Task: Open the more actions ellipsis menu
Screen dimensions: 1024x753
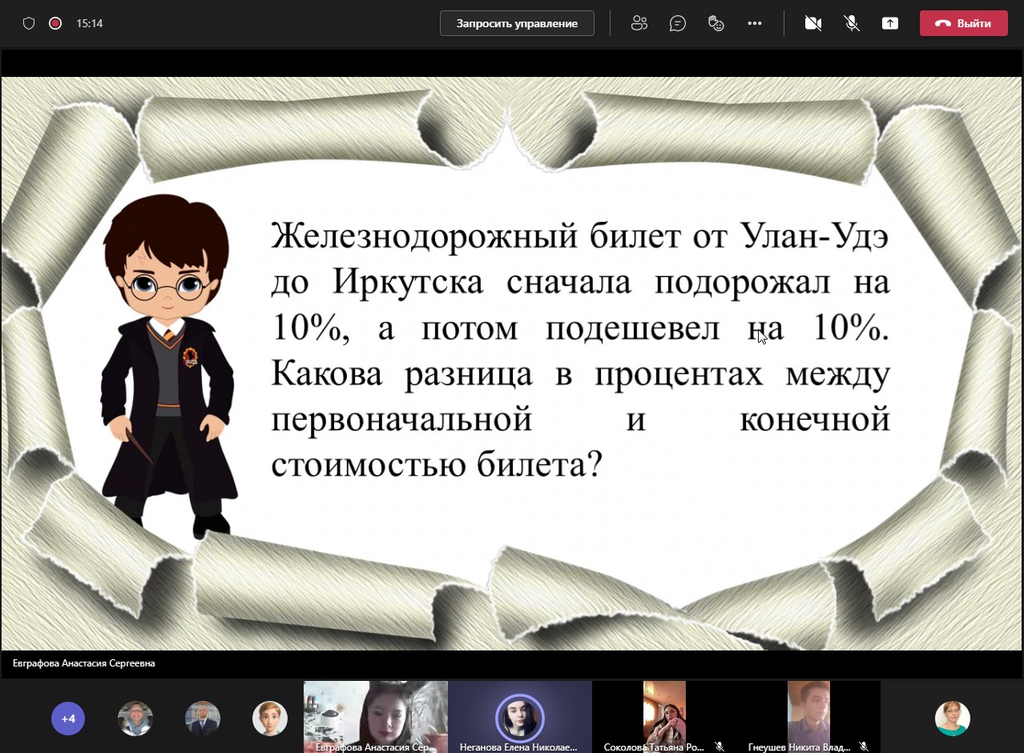Action: point(754,23)
